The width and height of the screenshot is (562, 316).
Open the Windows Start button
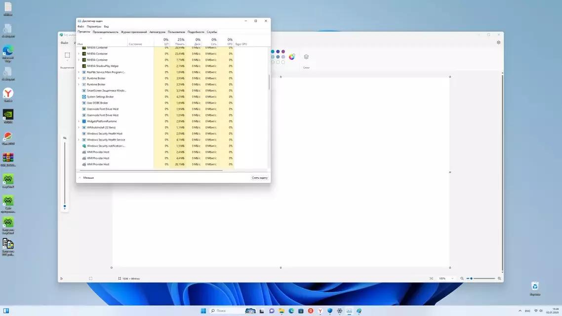point(203,311)
